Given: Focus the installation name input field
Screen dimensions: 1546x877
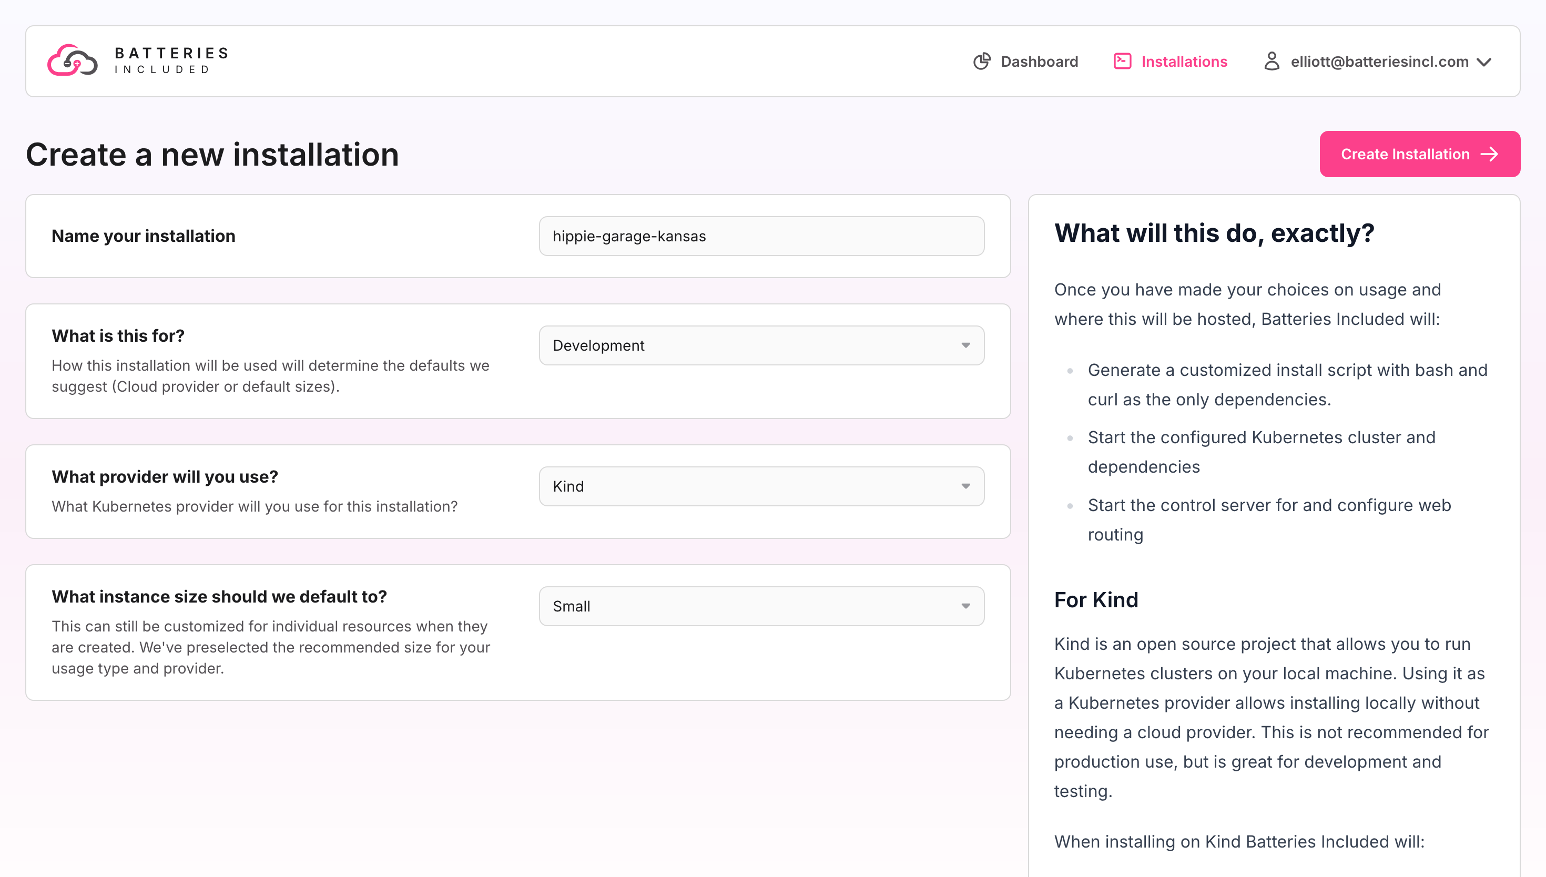Looking at the screenshot, I should pos(761,236).
